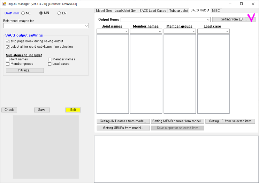The height and width of the screenshot is (183, 259).
Task: Click the yellow Exit button
Action: coord(73,110)
